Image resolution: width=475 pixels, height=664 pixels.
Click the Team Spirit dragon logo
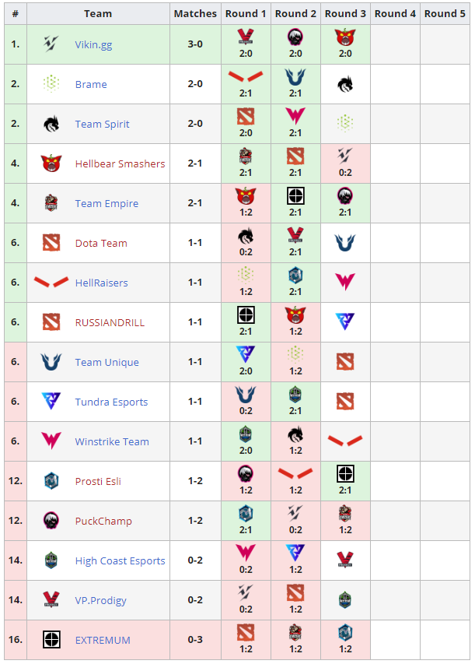coord(51,124)
